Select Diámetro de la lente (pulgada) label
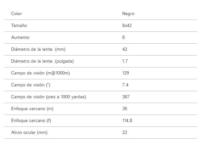Screen dimensions: 206x148 point(43,61)
